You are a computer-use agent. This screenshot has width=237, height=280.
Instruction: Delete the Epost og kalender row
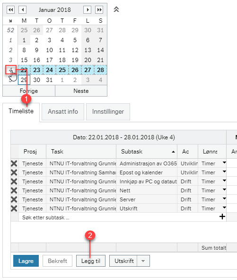[14, 172]
